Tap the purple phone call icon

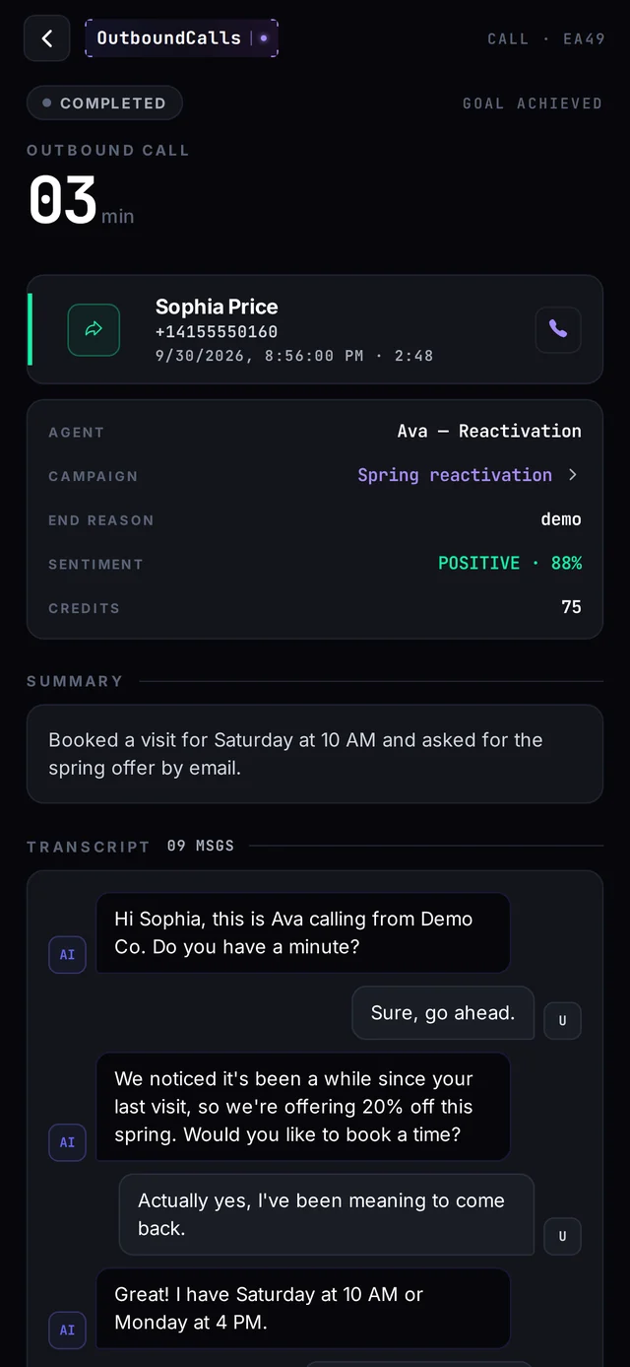click(x=558, y=330)
